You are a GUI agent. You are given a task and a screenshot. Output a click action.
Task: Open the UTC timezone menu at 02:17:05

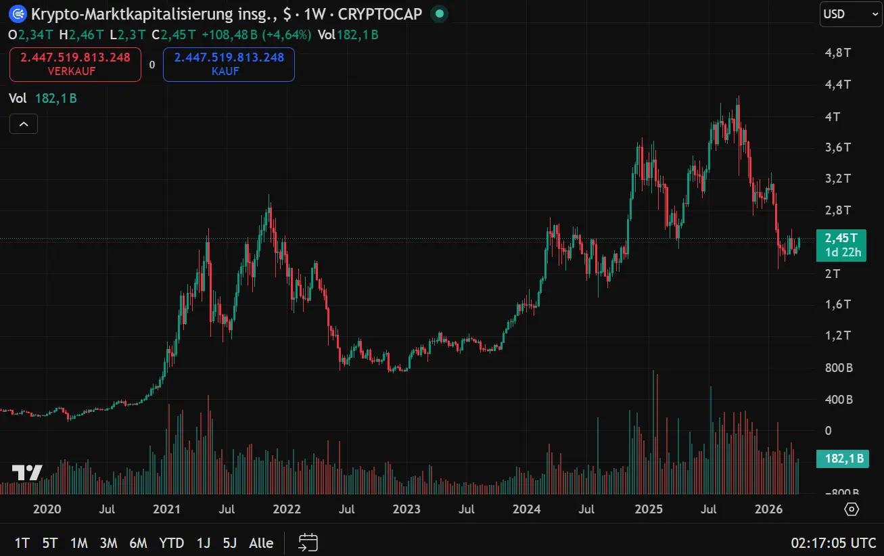(x=833, y=542)
